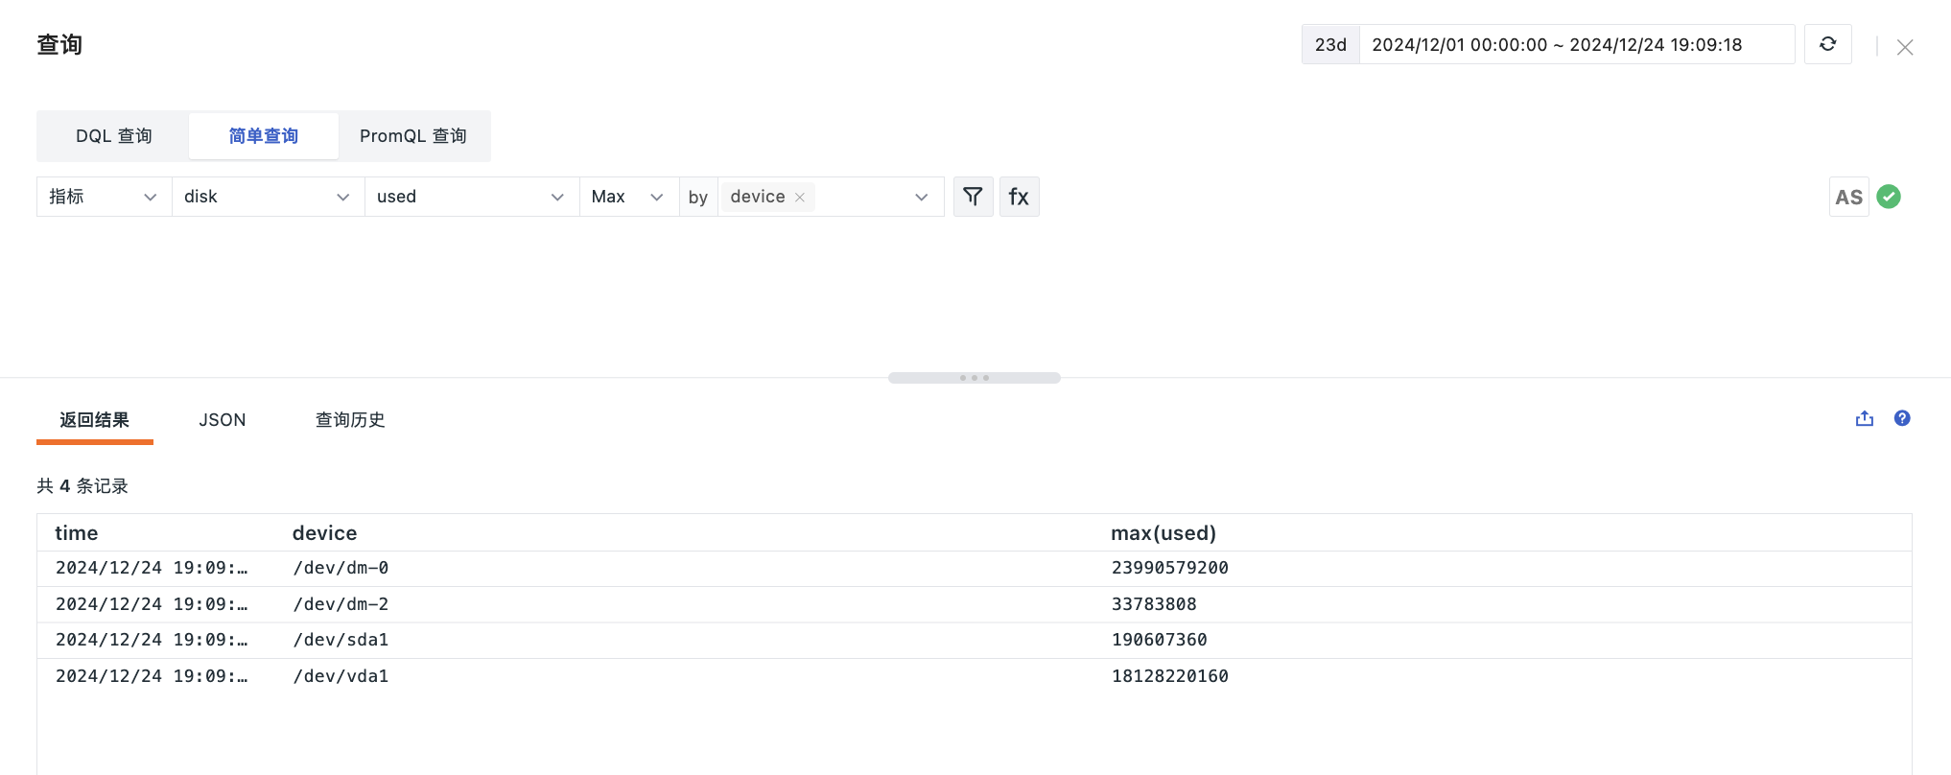Click the fx function icon

click(1019, 197)
